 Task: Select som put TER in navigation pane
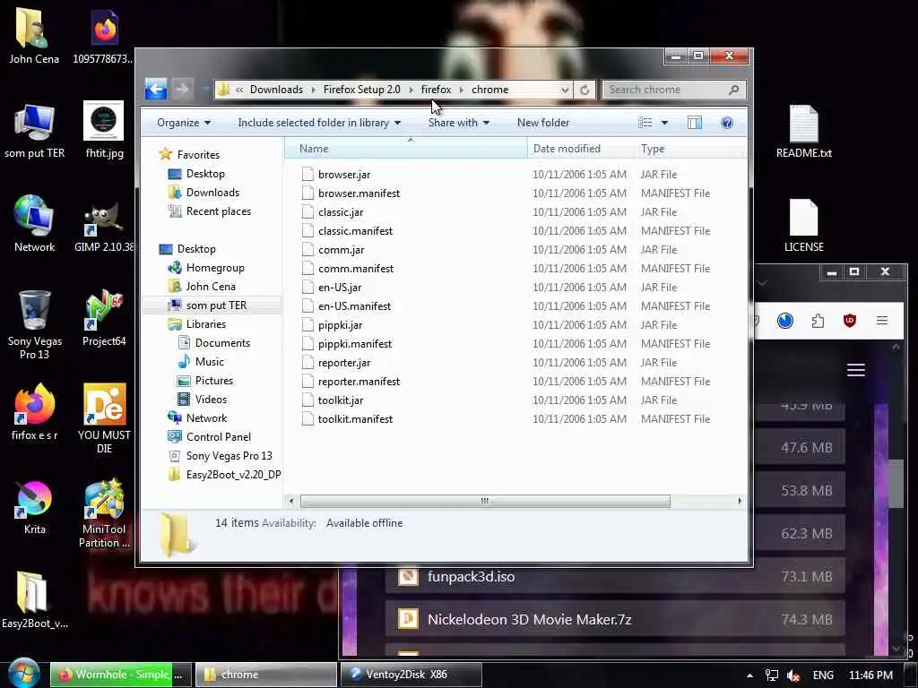tap(216, 305)
